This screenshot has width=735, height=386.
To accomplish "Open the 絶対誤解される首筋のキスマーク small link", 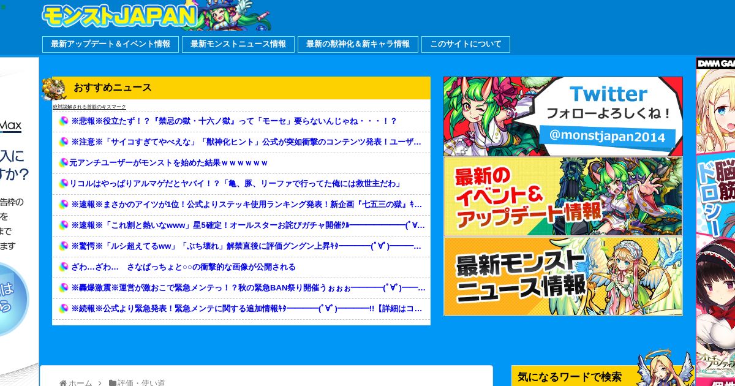I will [89, 107].
